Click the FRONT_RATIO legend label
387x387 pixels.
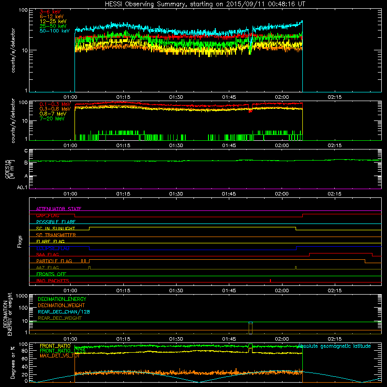[55, 346]
